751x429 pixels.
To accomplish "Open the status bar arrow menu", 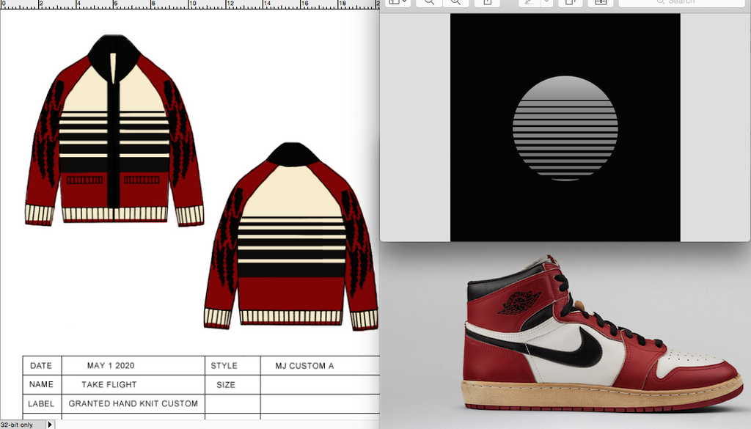I will click(x=50, y=425).
